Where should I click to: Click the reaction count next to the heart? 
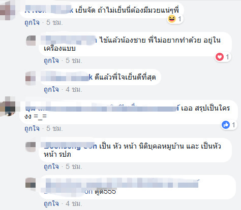click(228, 57)
